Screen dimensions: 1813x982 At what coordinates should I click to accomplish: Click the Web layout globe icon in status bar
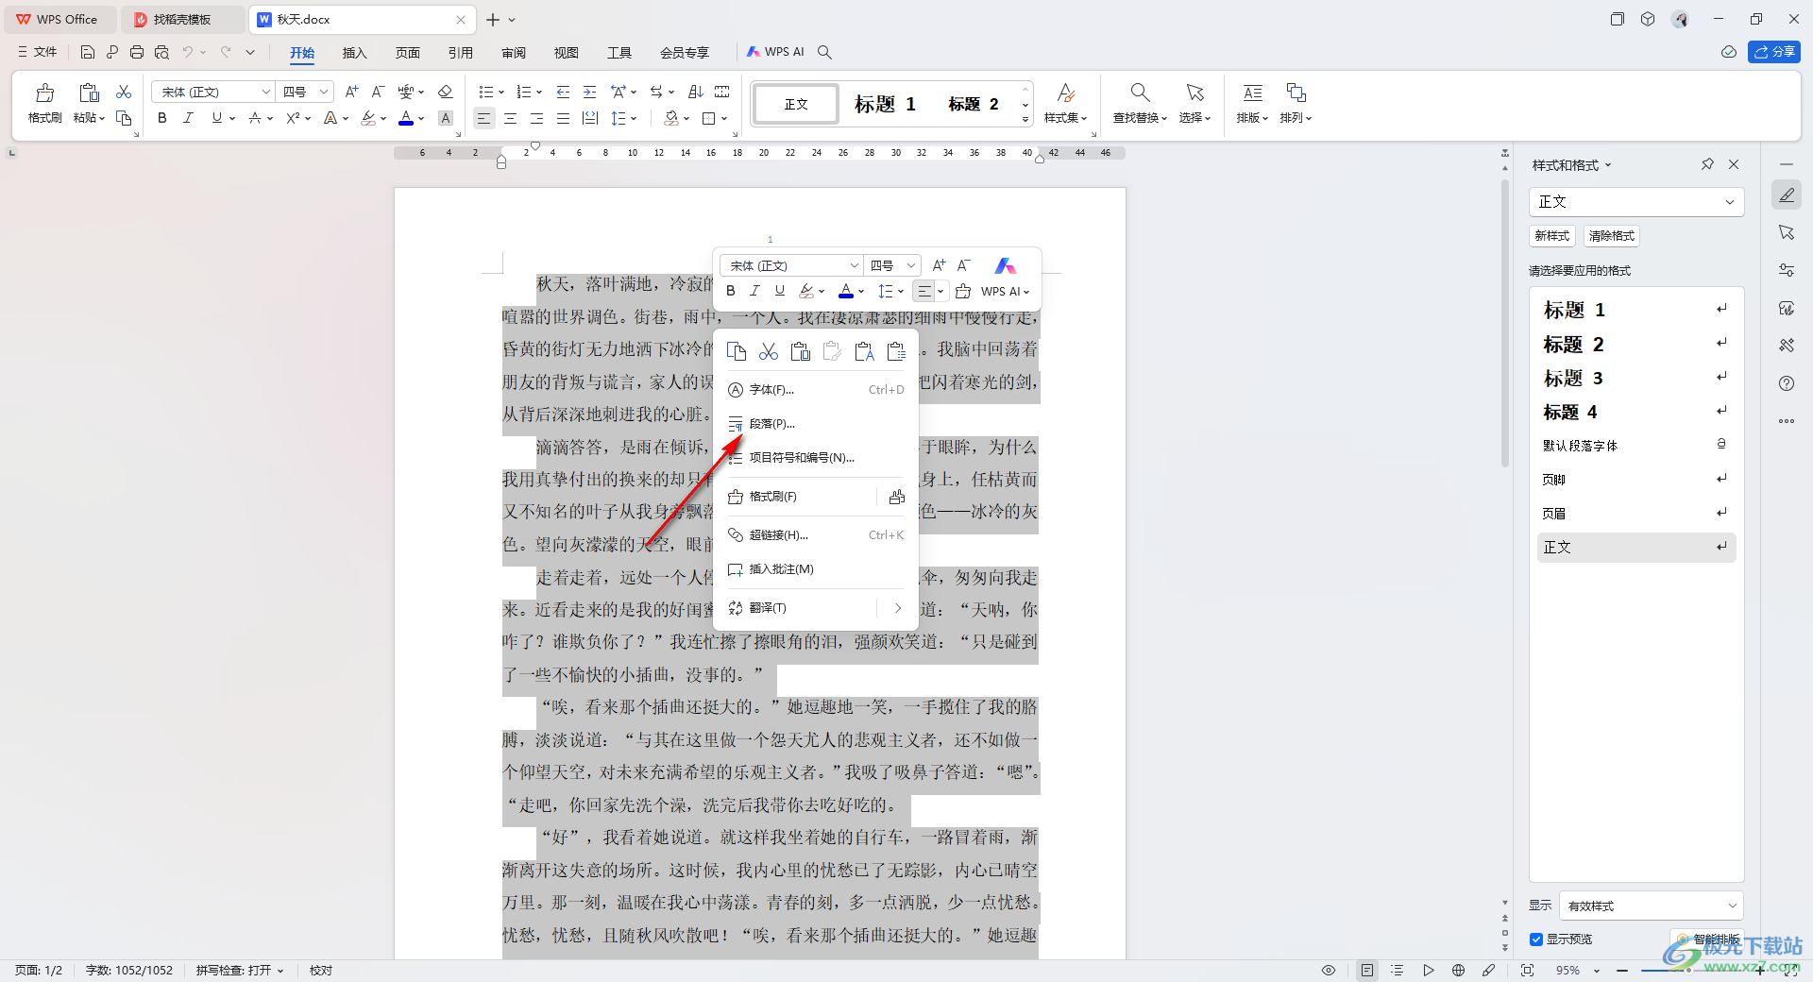[x=1459, y=970]
